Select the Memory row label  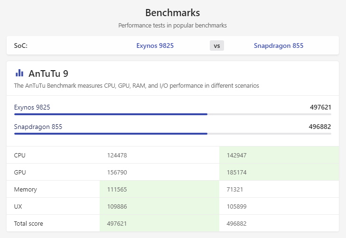[25, 190]
